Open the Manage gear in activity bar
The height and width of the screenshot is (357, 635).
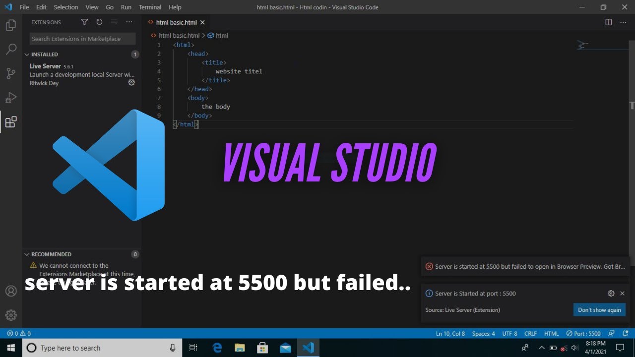(11, 315)
